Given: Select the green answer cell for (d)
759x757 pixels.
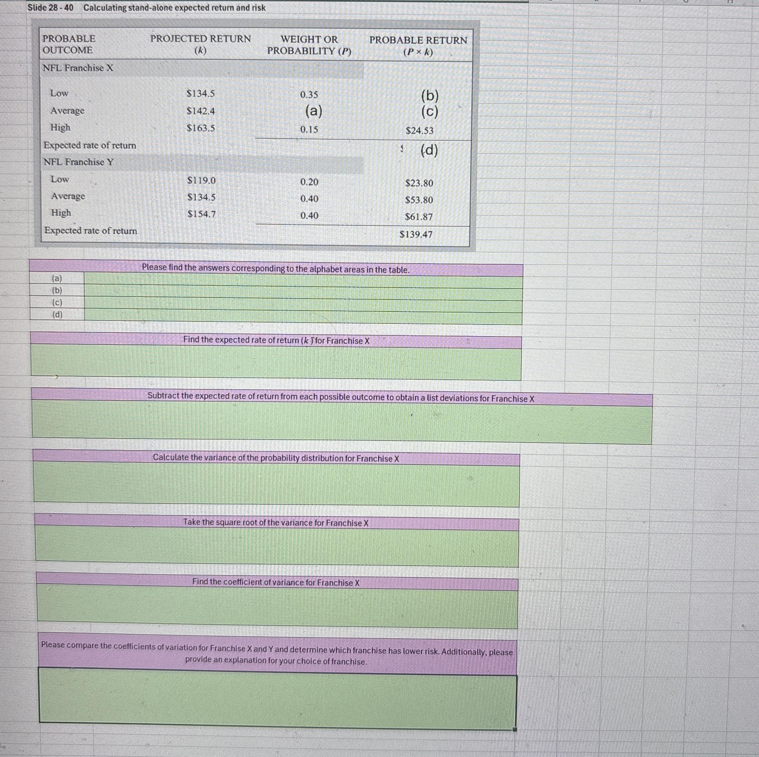Looking at the screenshot, I should (302, 315).
